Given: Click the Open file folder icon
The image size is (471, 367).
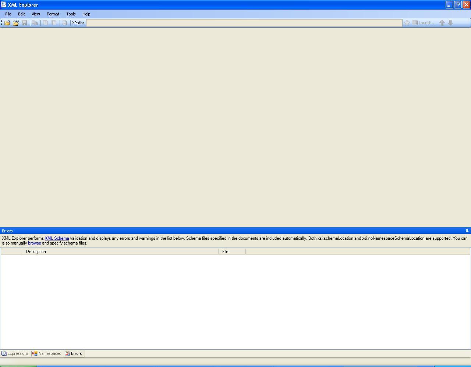Looking at the screenshot, I should pyautogui.click(x=7, y=23).
